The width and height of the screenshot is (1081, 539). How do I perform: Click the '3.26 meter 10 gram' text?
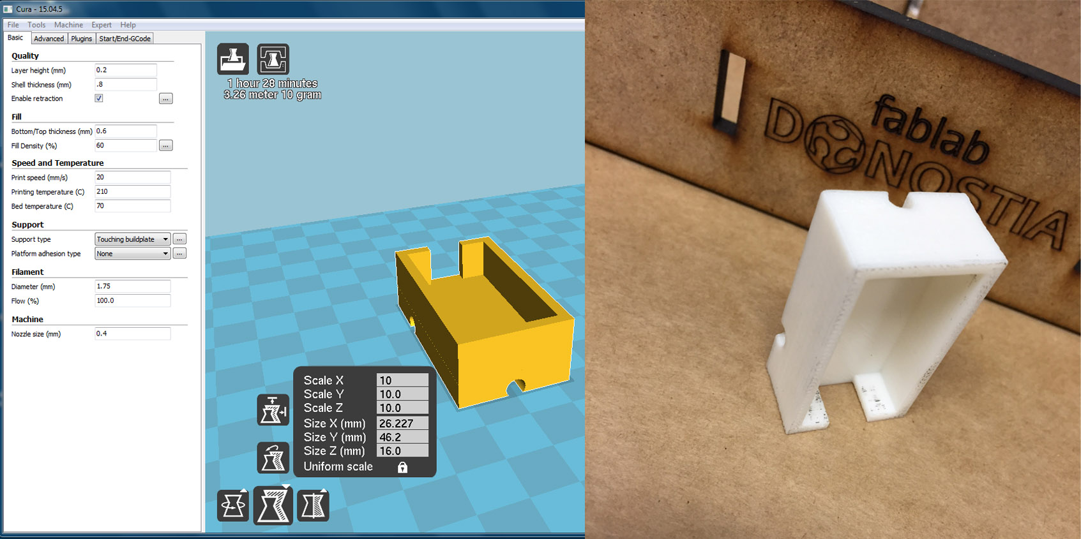[x=273, y=95]
